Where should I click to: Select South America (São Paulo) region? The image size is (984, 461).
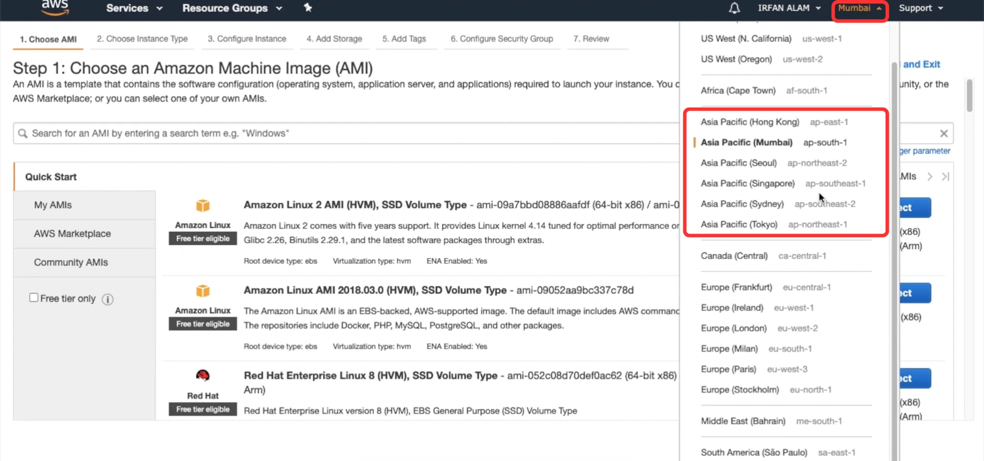[x=778, y=453]
